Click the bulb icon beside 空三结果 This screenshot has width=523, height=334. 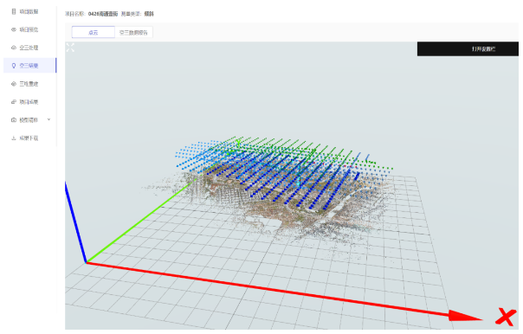pyautogui.click(x=14, y=66)
